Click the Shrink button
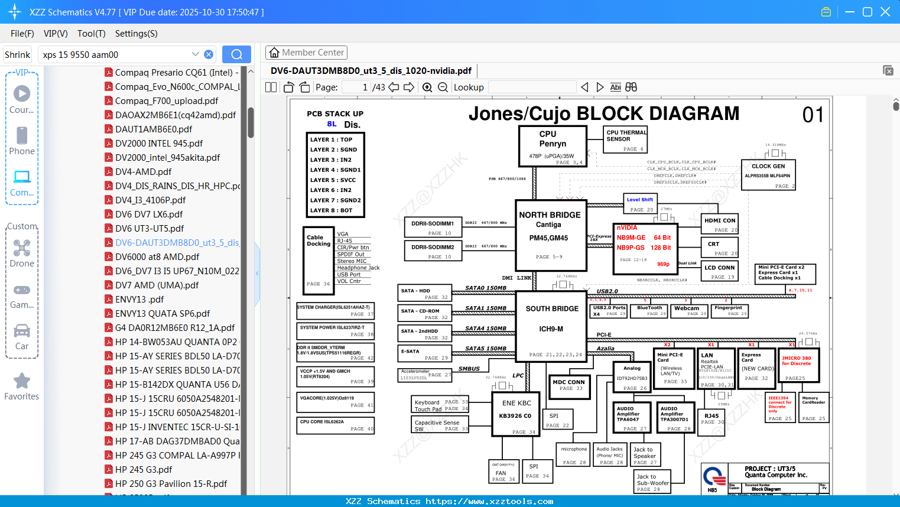This screenshot has height=507, width=900. click(18, 54)
